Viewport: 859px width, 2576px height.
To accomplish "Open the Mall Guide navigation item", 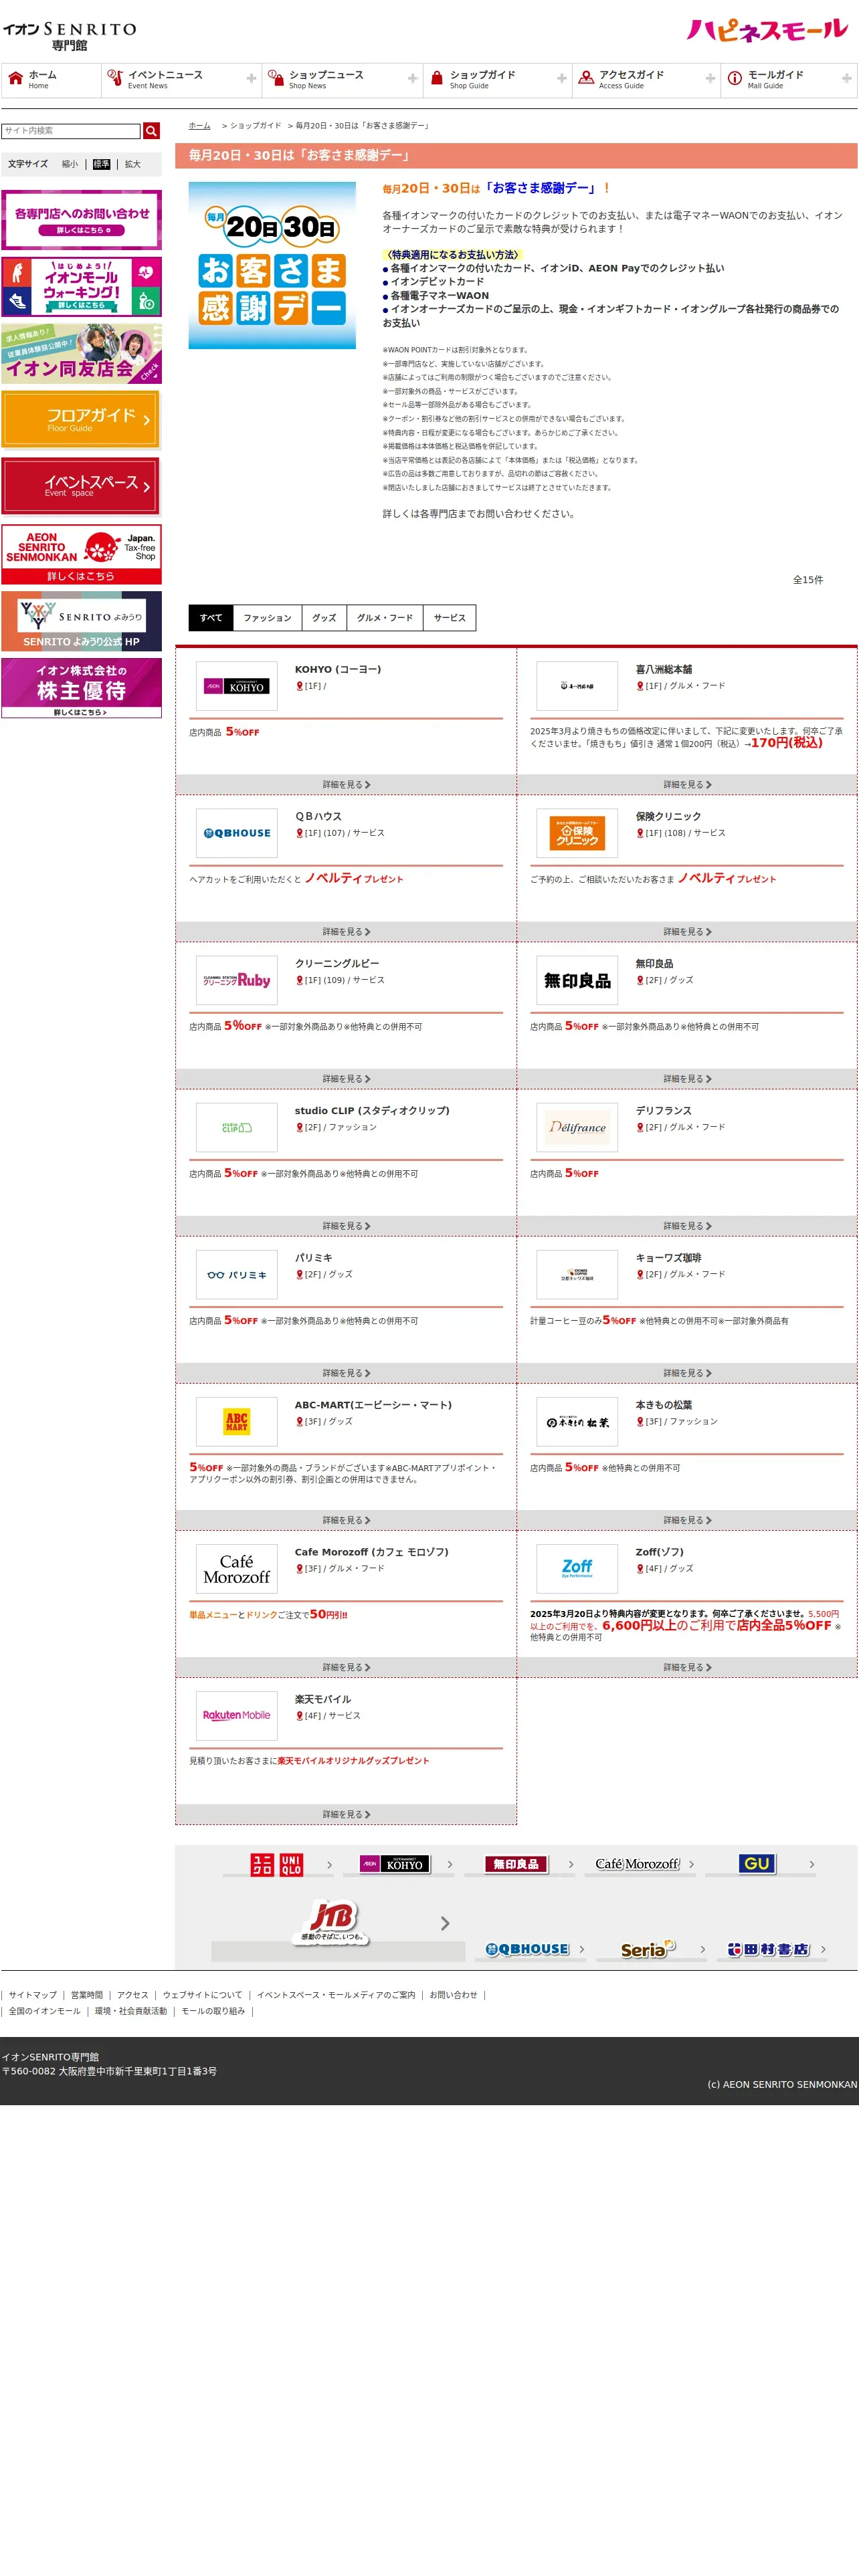I will (789, 80).
